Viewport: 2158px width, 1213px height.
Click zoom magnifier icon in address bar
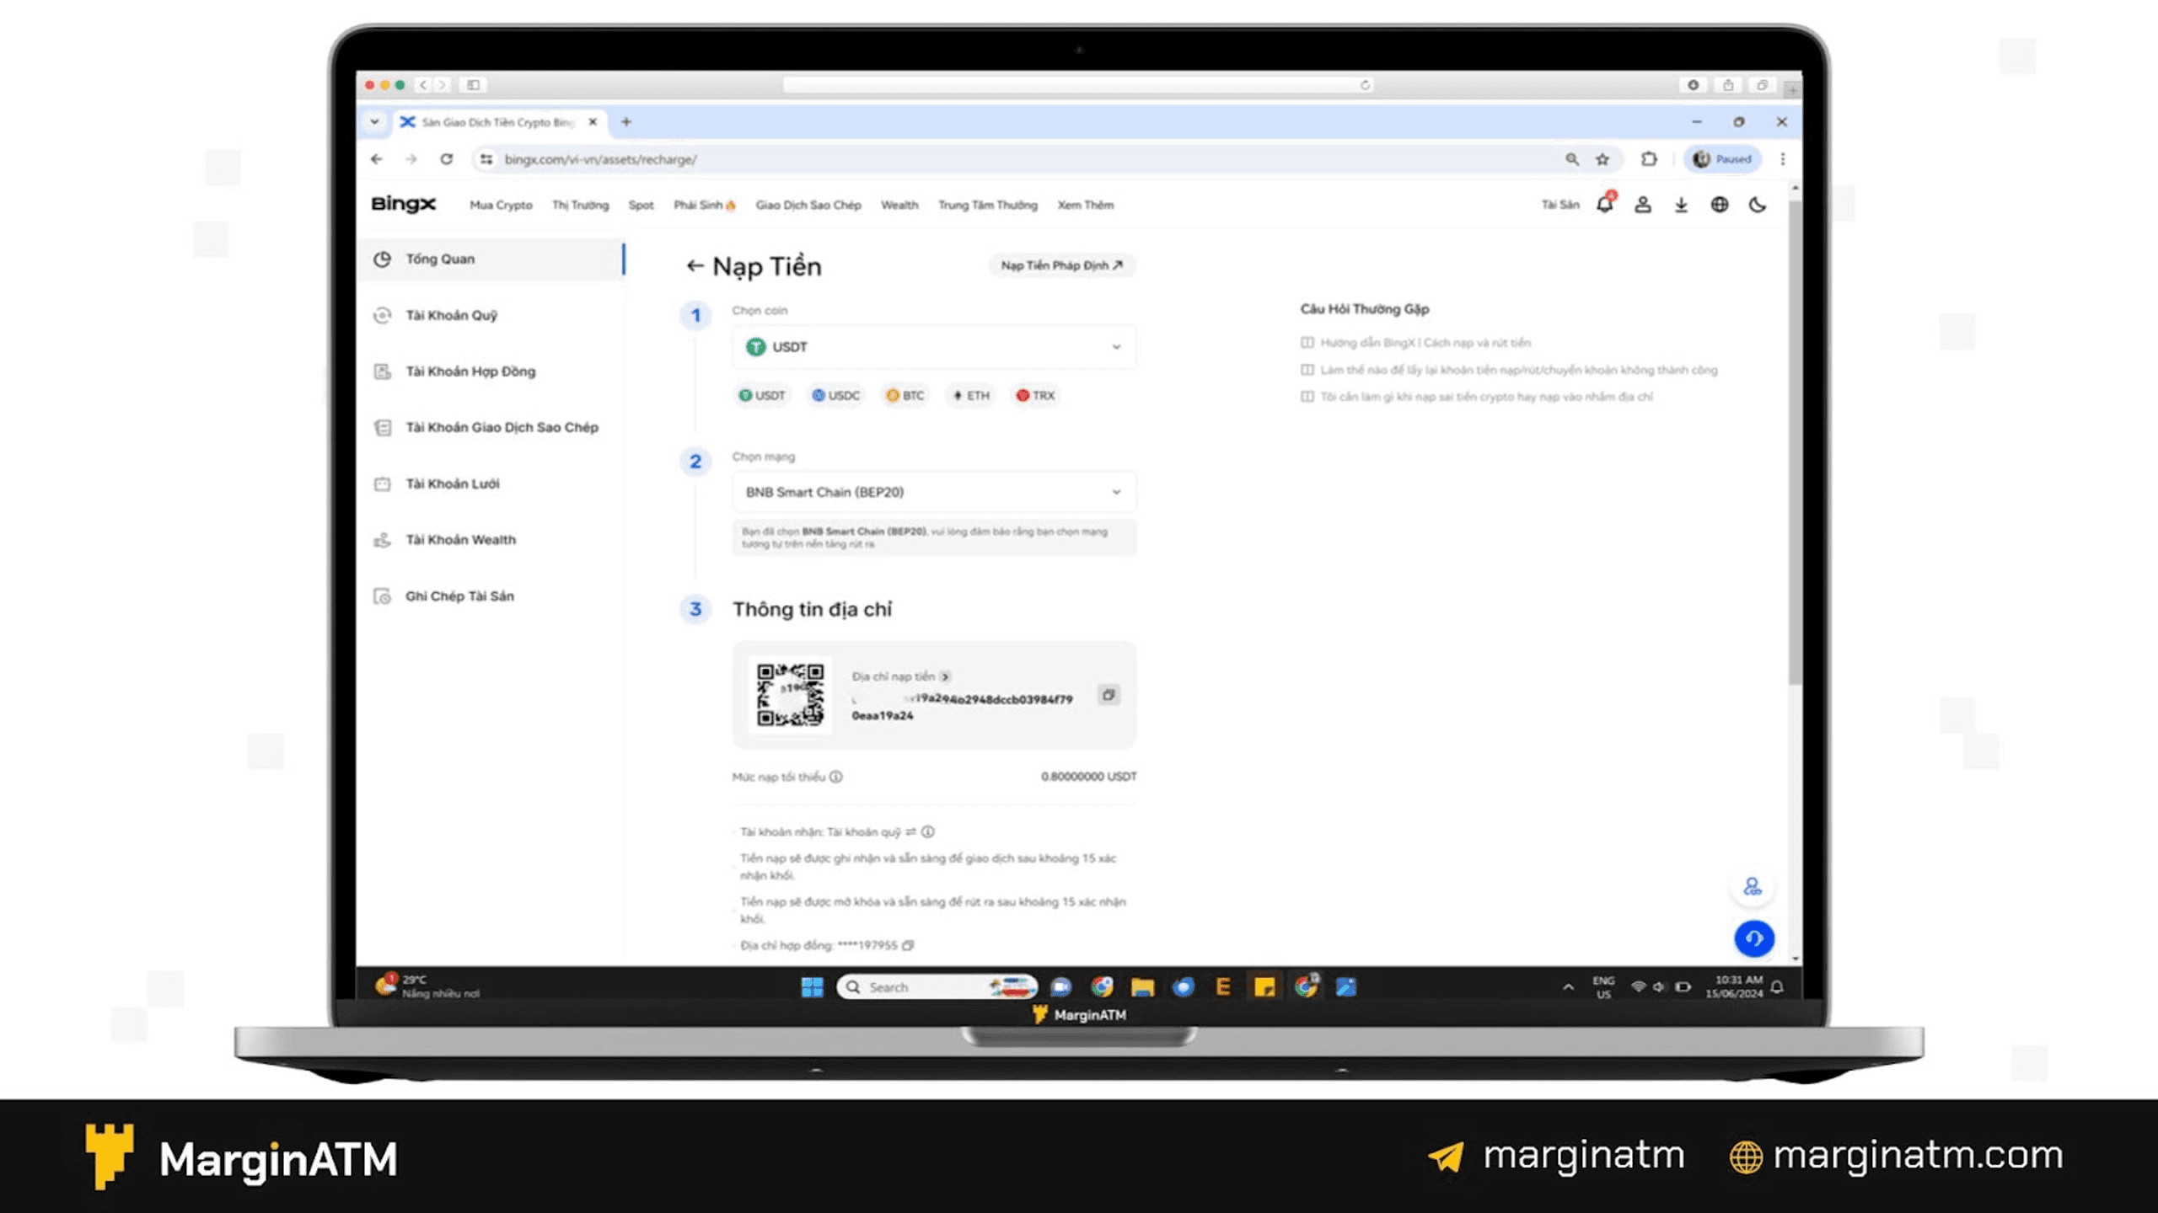1572,158
